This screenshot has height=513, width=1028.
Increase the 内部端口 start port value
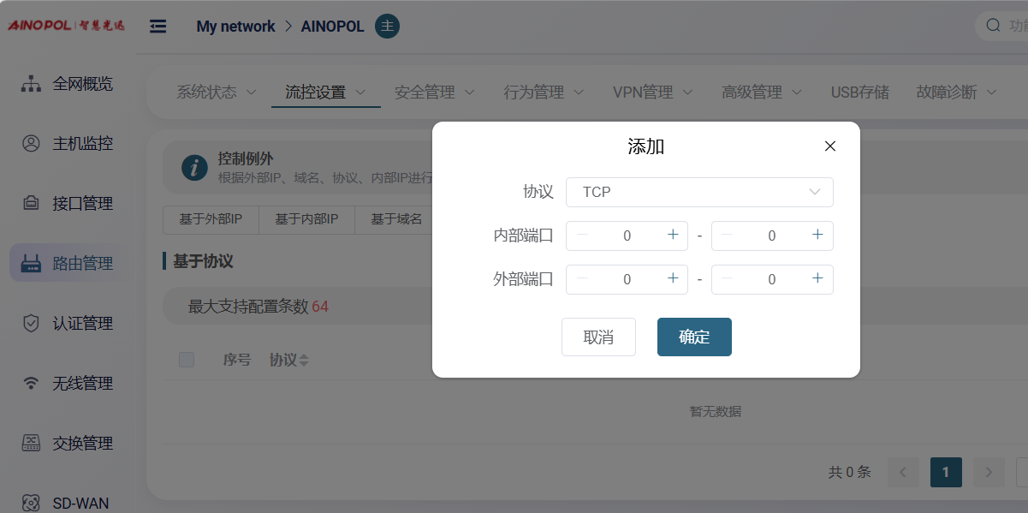click(673, 235)
